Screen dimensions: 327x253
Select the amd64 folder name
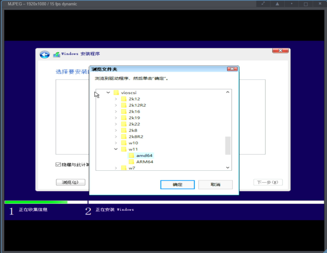(x=144, y=155)
